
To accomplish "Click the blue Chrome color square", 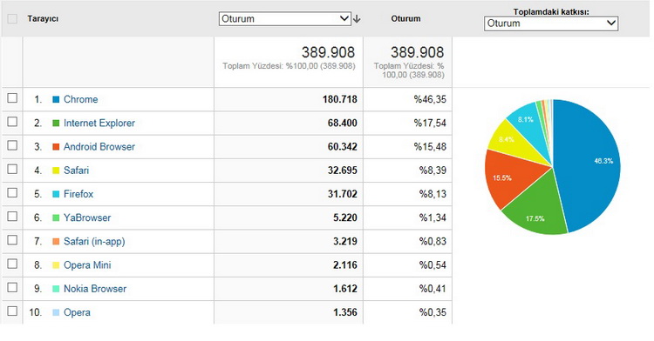I will pyautogui.click(x=56, y=99).
